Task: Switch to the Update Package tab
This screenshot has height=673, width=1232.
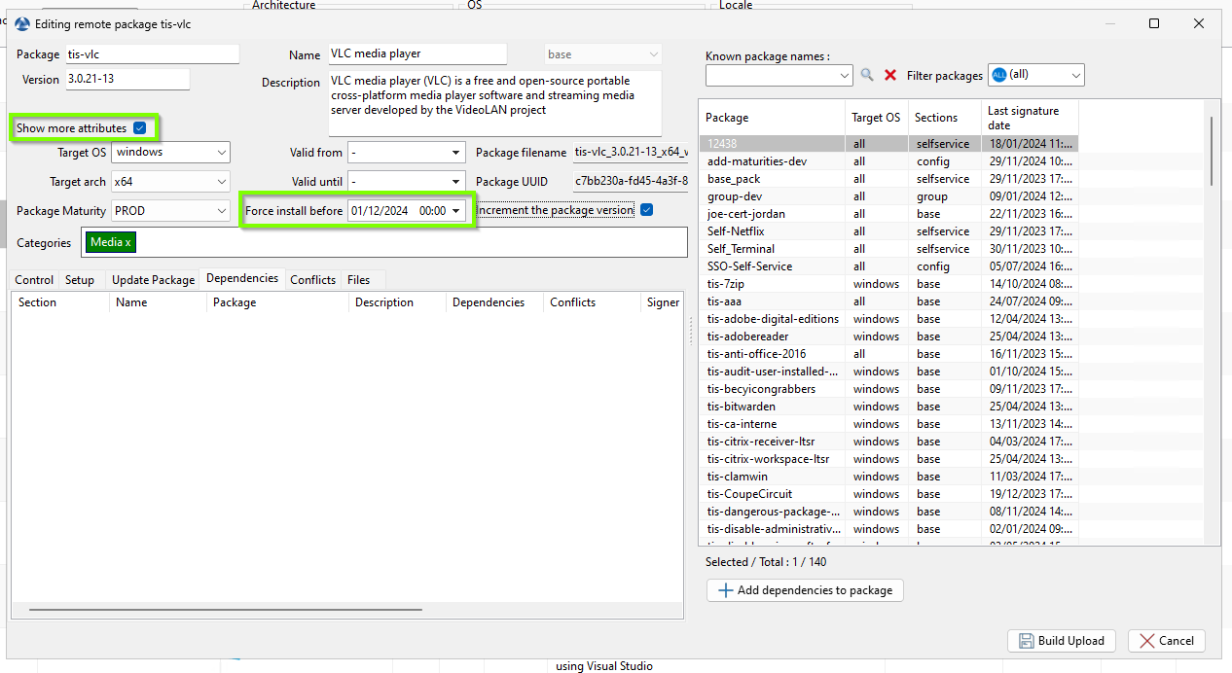Action: pyautogui.click(x=153, y=280)
